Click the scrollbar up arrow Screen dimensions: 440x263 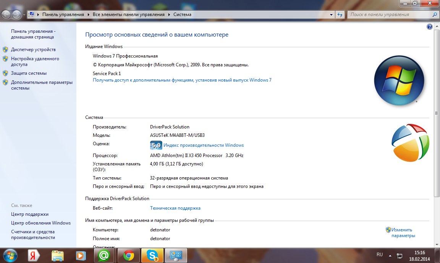437,26
